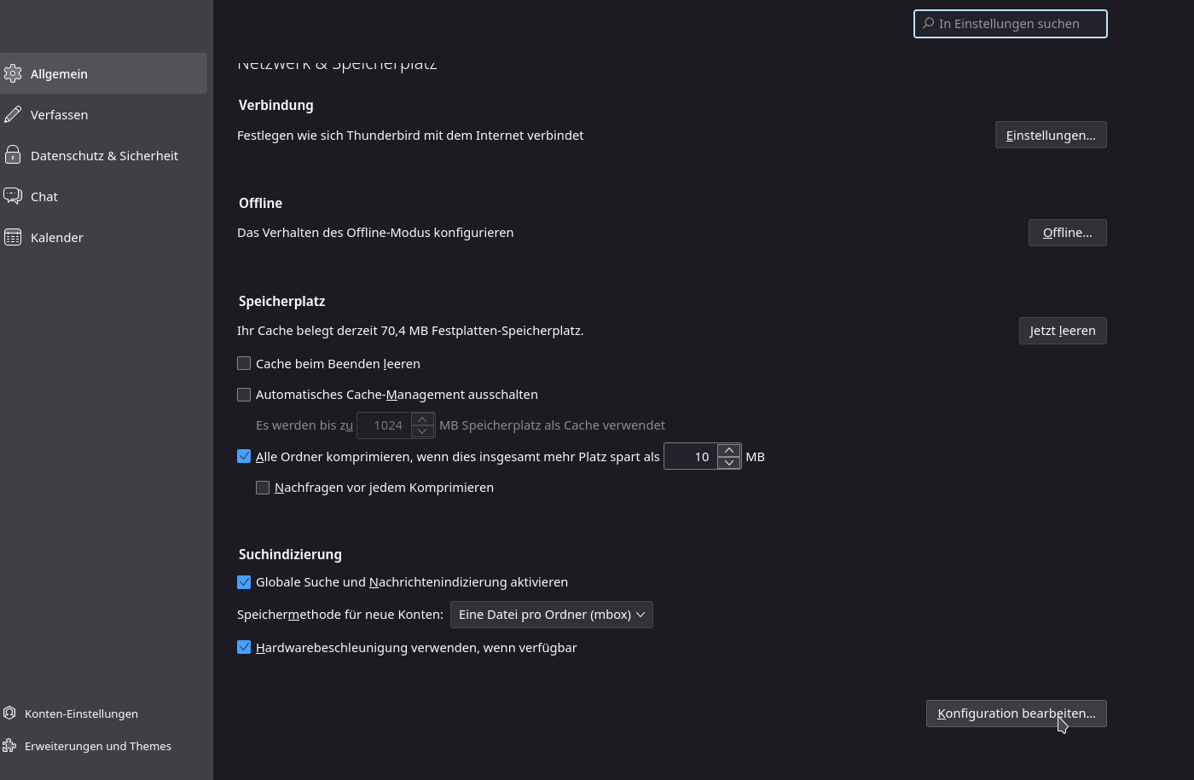
Task: Click the speech bubble Chat icon
Action: coord(13,196)
